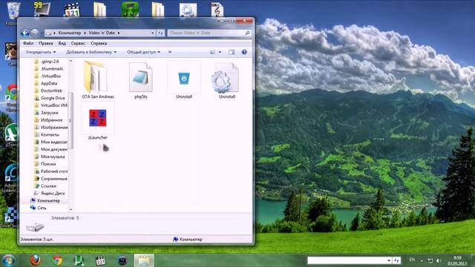Open the Упорядочить dropdown
Image resolution: width=475 pixels, height=267 pixels.
[41, 52]
